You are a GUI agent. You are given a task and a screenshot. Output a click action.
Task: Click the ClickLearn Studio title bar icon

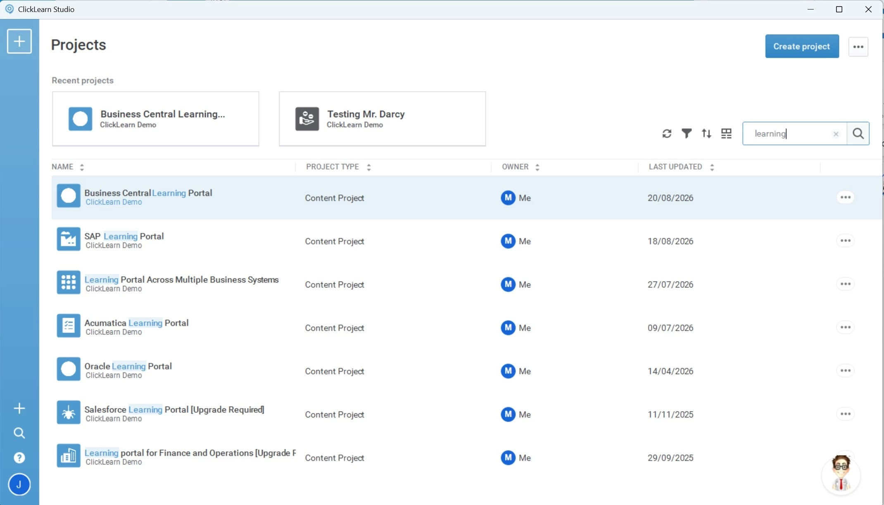point(9,9)
